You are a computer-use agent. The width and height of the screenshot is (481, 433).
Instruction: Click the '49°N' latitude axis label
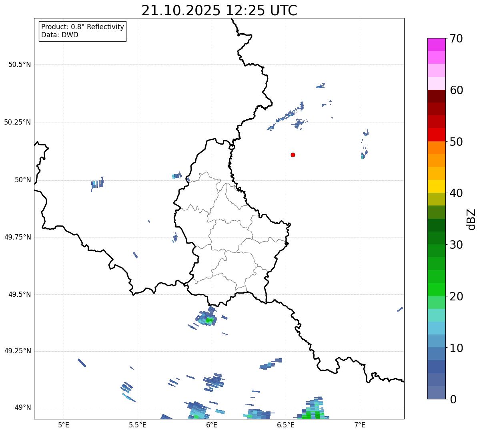23,408
